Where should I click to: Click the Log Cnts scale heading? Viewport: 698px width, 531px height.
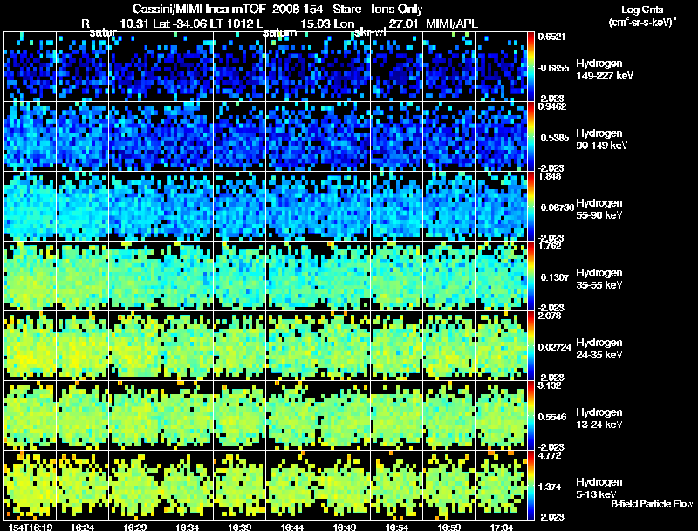642,10
